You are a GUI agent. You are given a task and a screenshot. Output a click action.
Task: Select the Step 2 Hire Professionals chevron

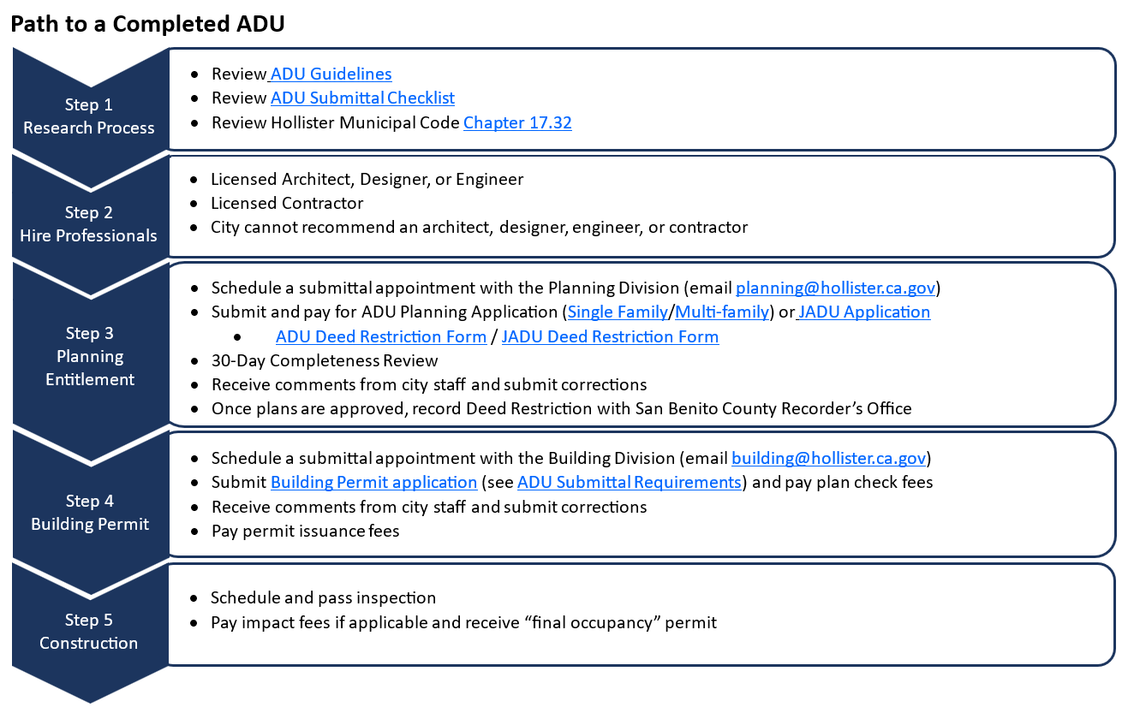coord(89,223)
